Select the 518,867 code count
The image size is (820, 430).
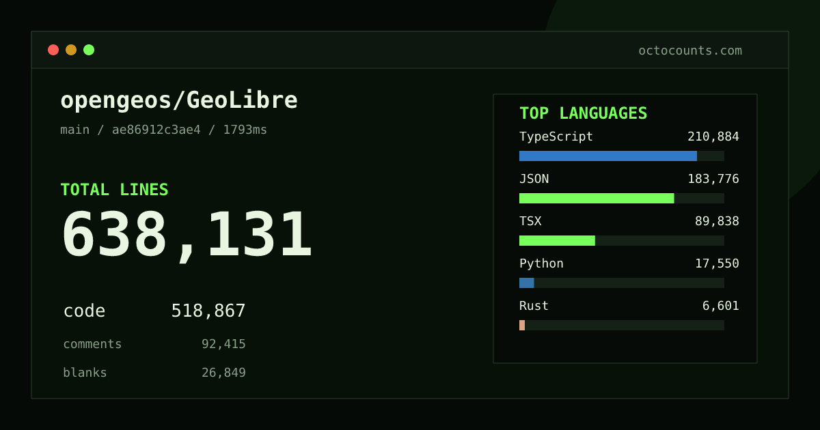coord(208,311)
